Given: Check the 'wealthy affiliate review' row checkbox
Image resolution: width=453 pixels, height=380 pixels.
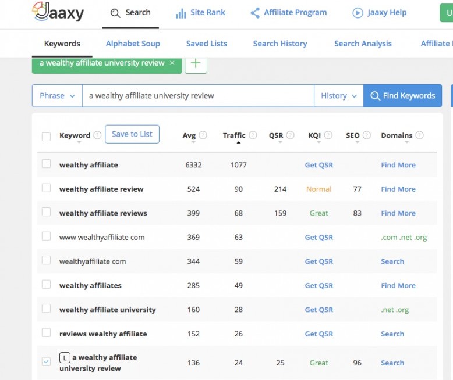Looking at the screenshot, I should pyautogui.click(x=46, y=188).
